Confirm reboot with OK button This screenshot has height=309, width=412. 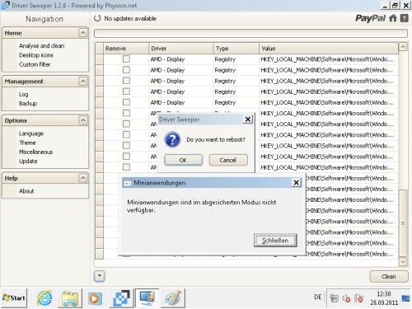click(x=183, y=160)
